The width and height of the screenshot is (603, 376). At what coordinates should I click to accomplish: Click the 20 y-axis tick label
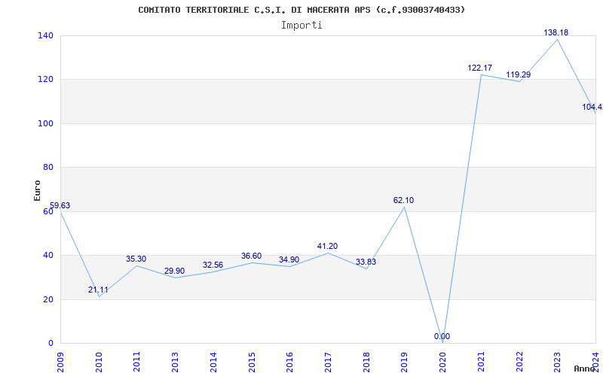[47, 299]
